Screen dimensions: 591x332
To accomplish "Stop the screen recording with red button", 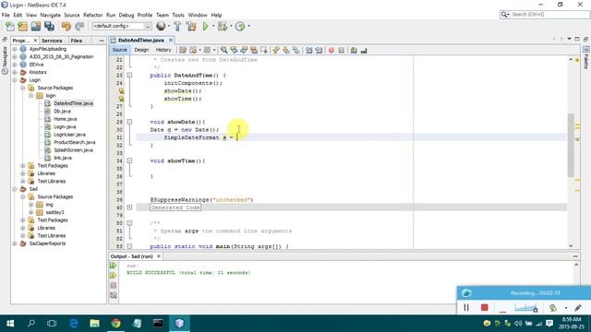I will (x=484, y=307).
